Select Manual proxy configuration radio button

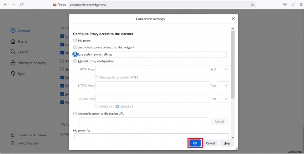click(x=75, y=61)
